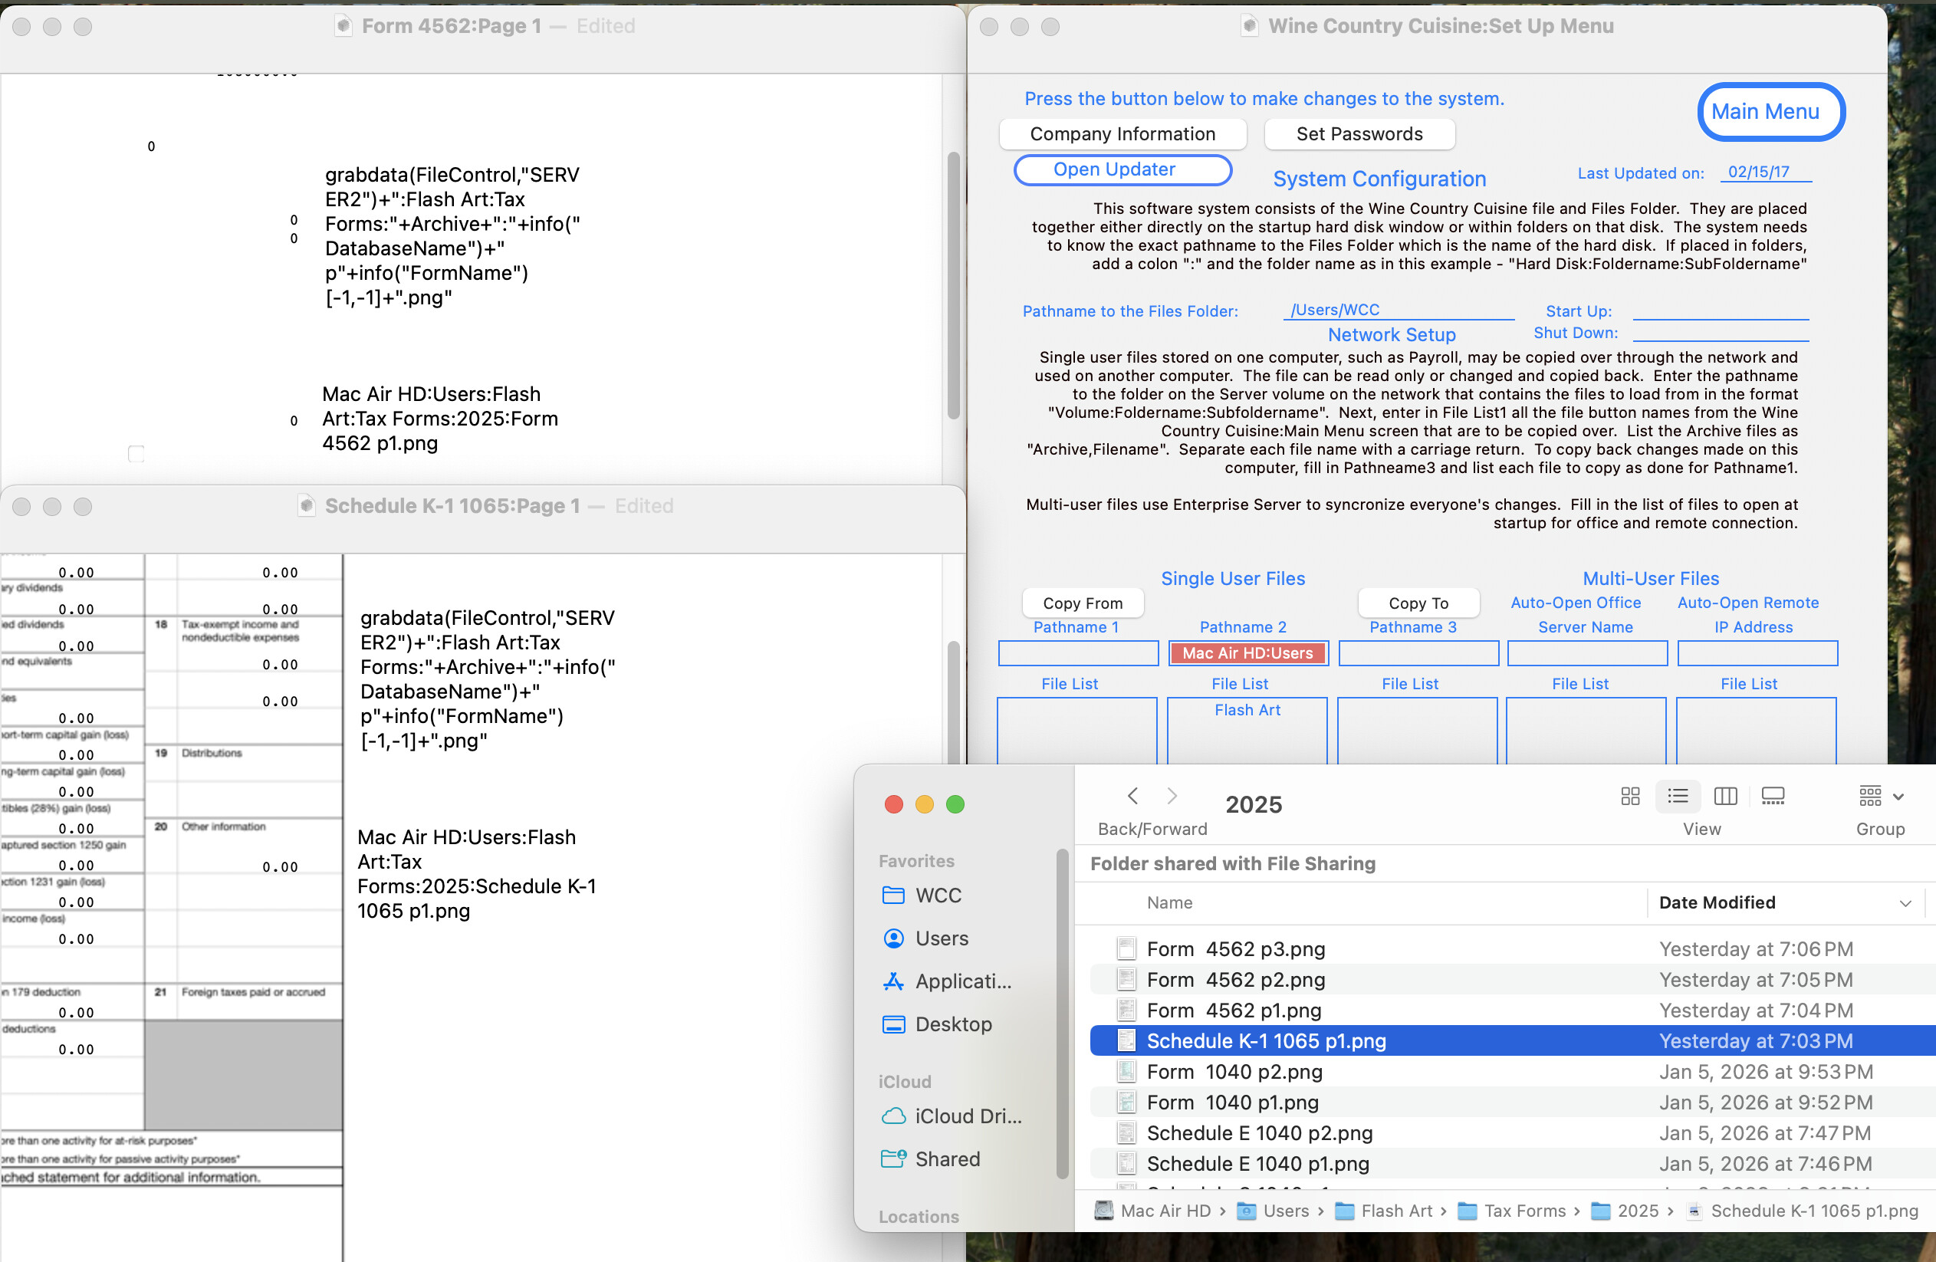
Task: Toggle Date Modified sort order chevron
Action: click(1905, 903)
